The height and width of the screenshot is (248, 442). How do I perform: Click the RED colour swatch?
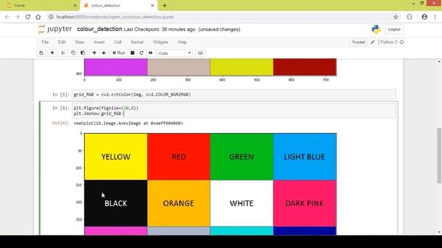tap(179, 156)
